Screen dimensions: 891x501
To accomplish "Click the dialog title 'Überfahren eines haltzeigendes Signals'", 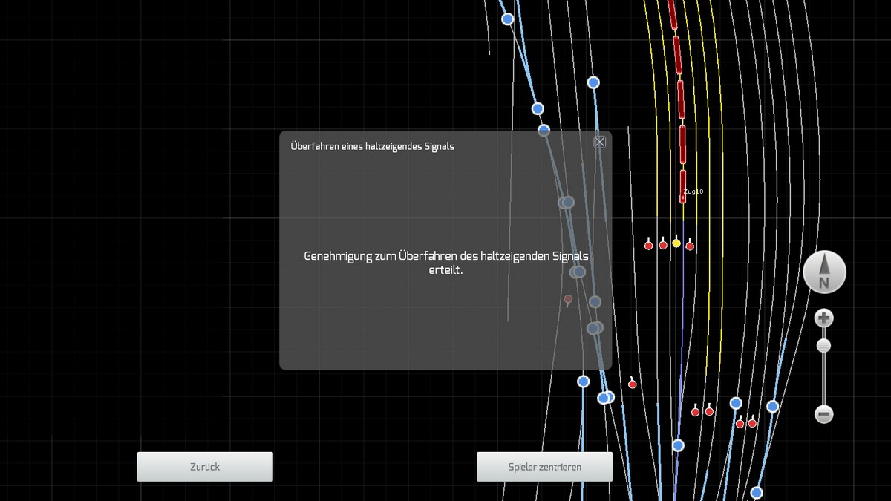I will point(372,146).
